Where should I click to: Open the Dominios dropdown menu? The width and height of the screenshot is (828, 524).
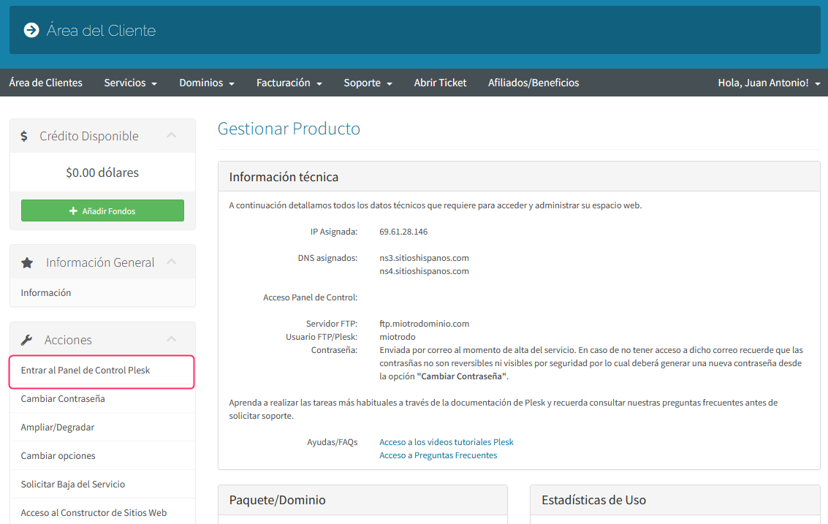point(206,83)
